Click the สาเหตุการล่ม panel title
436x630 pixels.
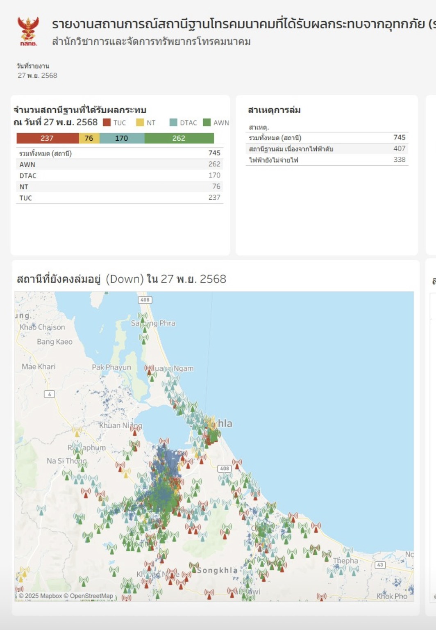pos(274,110)
